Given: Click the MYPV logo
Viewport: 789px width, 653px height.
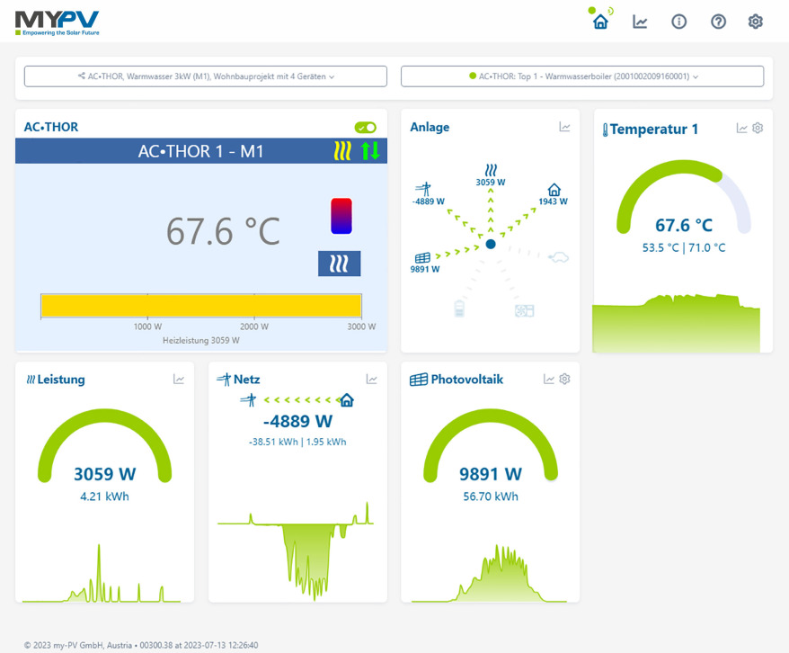Looking at the screenshot, I should [x=57, y=22].
